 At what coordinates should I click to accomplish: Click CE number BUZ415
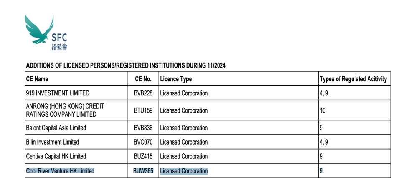[143, 156]
